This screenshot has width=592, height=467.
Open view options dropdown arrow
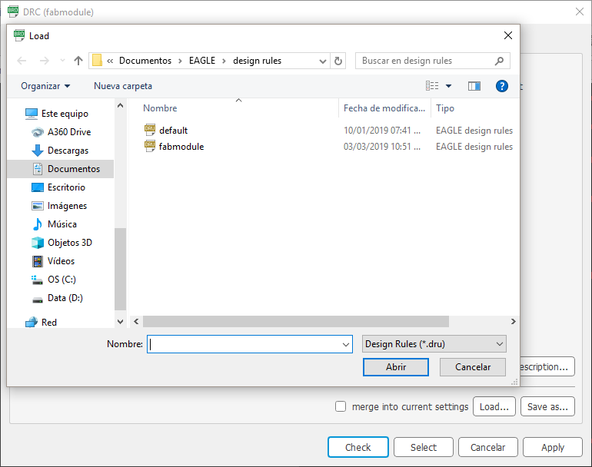coord(448,86)
